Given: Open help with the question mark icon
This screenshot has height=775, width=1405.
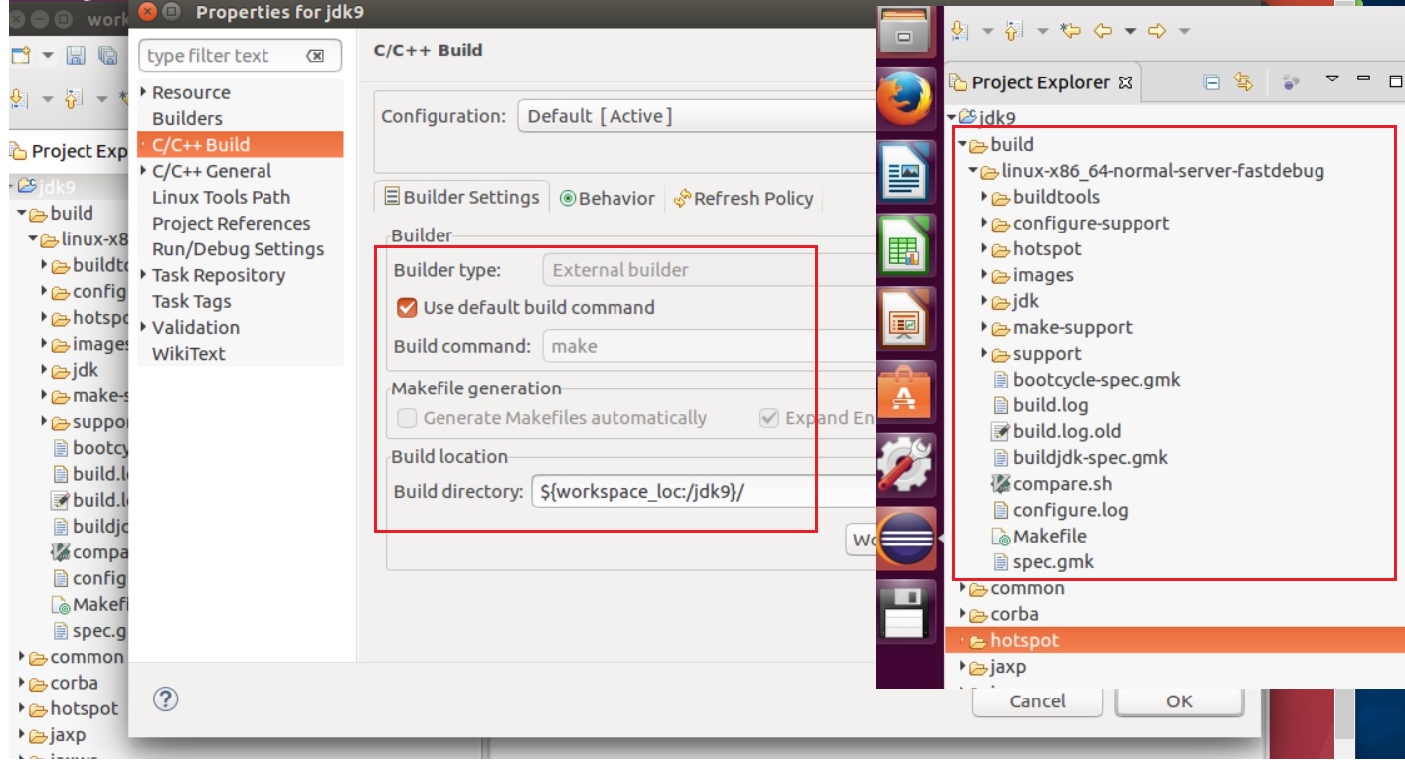Looking at the screenshot, I should point(165,699).
